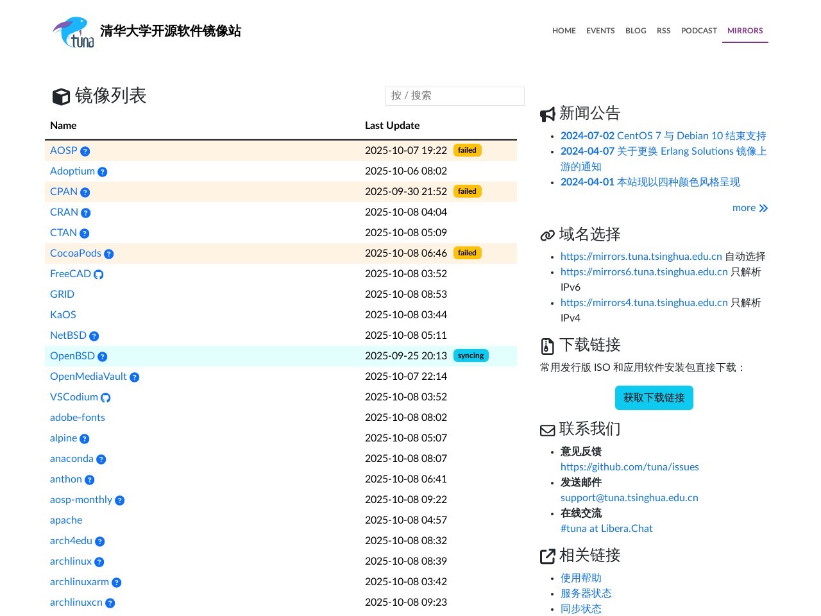Viewport: 821px width, 616px height.
Task: Open help icon next to CocoaPods
Action: coord(109,254)
